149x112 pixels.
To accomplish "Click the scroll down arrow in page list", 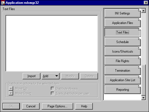I will pos(144,98).
